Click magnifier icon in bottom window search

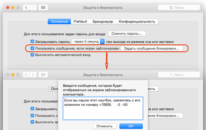(x=171, y=75)
